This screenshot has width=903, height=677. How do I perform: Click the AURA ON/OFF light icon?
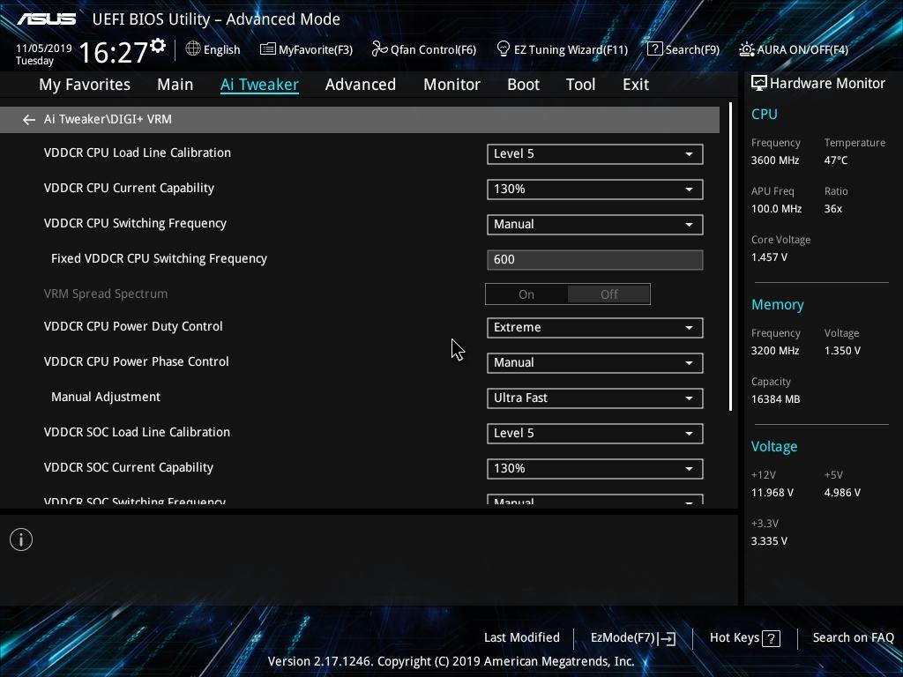[746, 49]
